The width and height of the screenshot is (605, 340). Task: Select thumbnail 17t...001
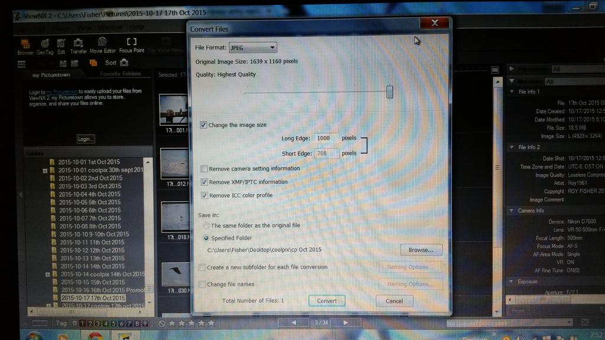point(174,110)
